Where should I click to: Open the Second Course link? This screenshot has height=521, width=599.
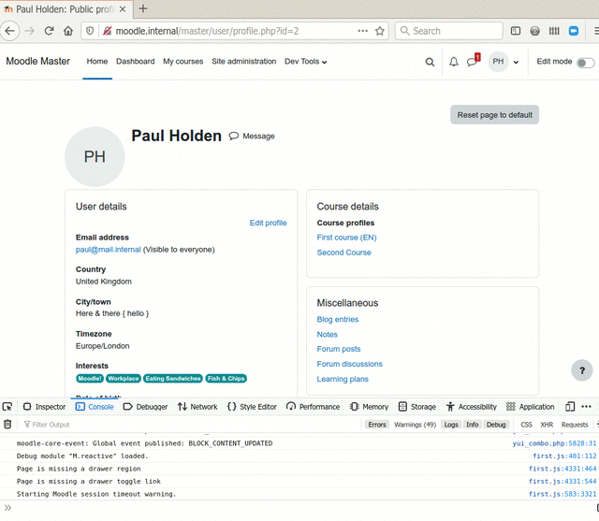[343, 253]
